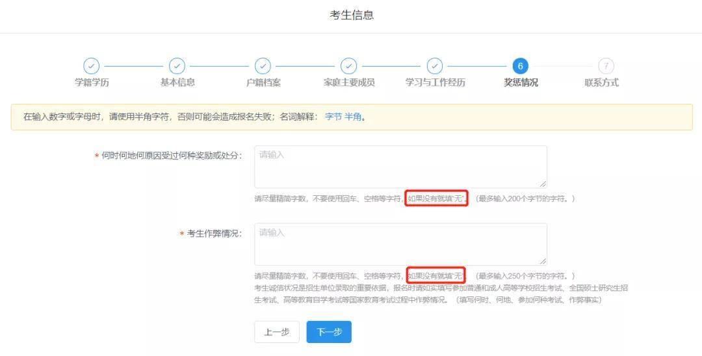Image resolution: width=702 pixels, height=356 pixels.
Task: Select the 学习与工作经历 step label
Action: coord(435,82)
